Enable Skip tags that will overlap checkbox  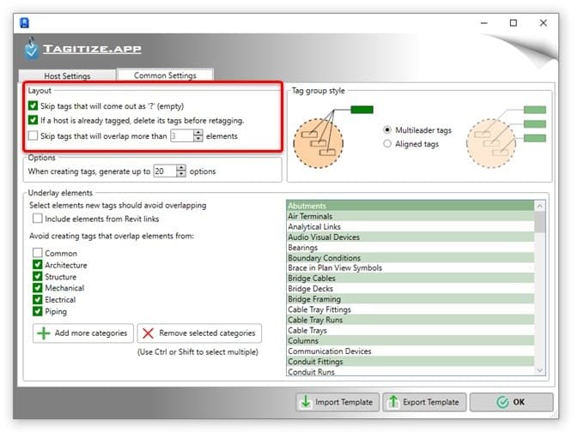pos(33,135)
